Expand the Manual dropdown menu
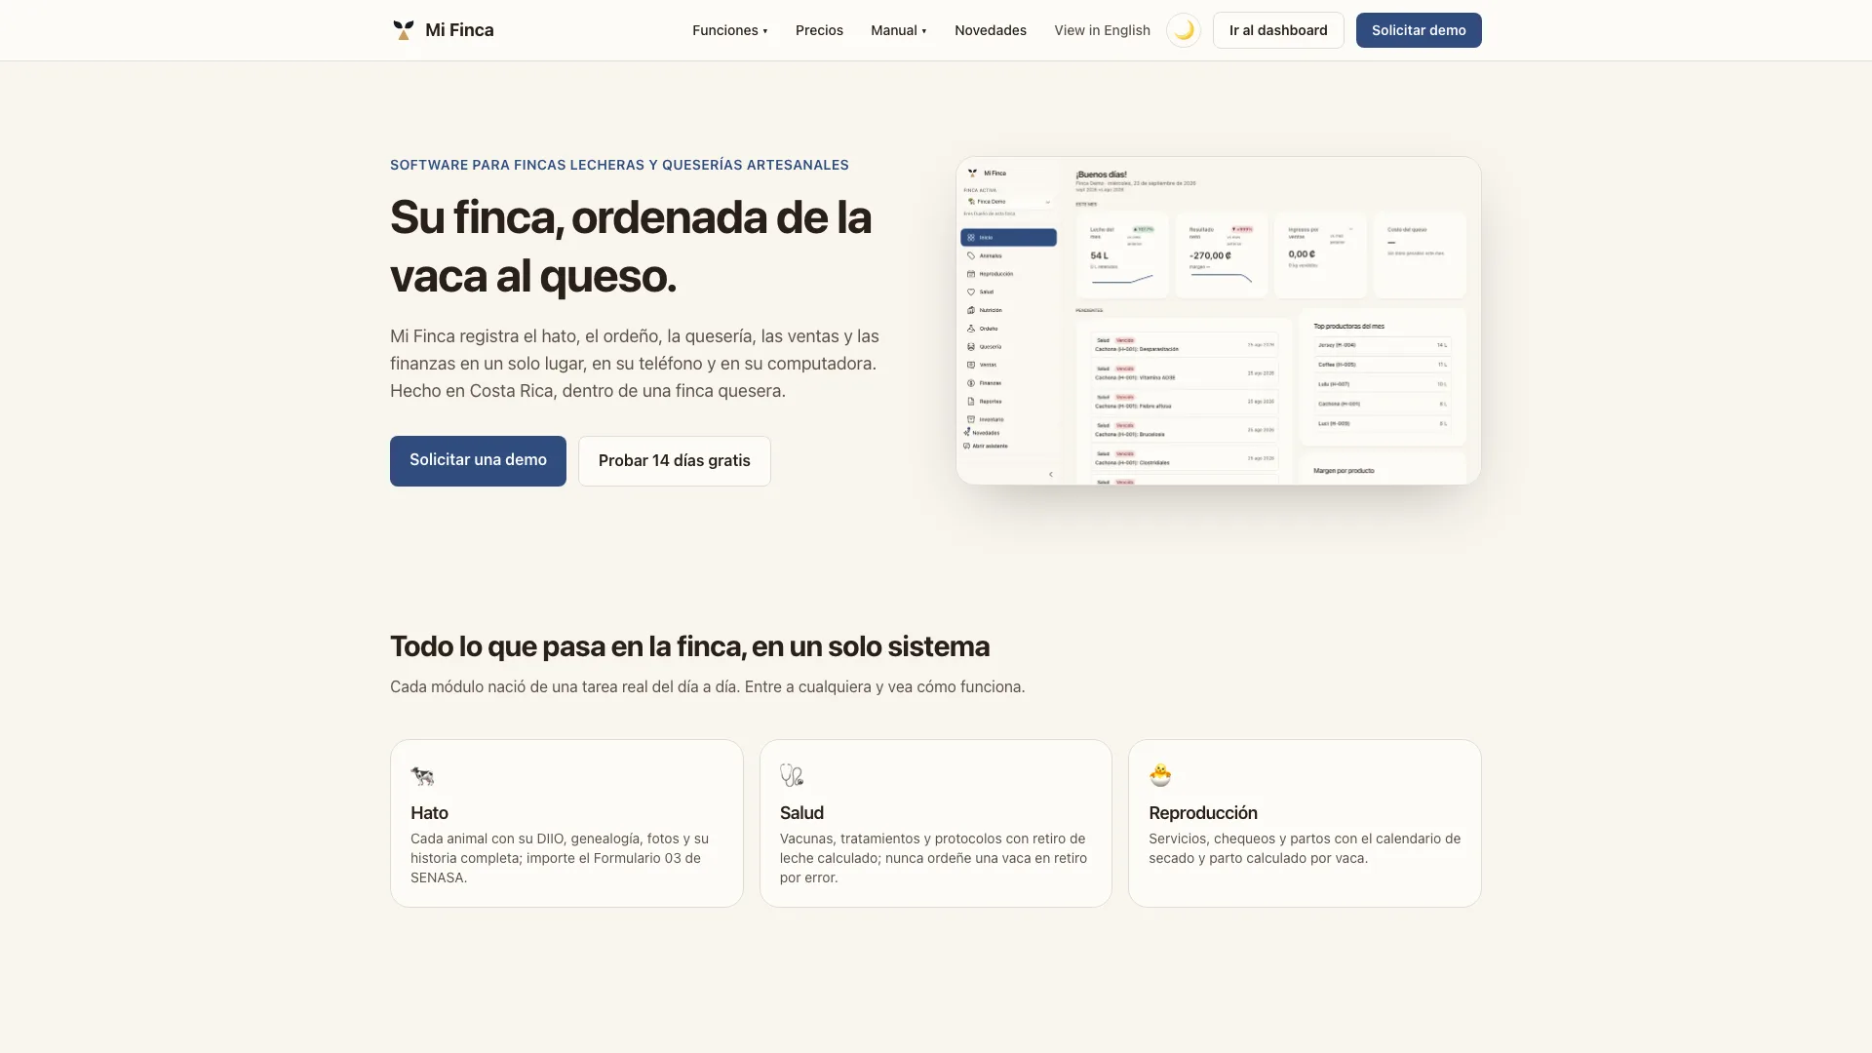The height and width of the screenshot is (1053, 1872). (x=899, y=30)
